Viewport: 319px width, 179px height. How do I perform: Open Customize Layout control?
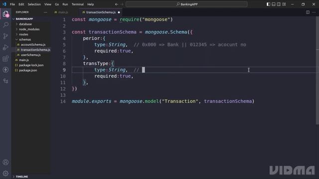(284, 4)
